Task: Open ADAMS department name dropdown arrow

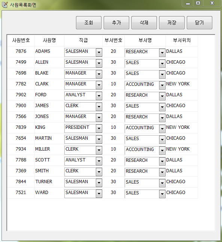Action: [x=162, y=53]
